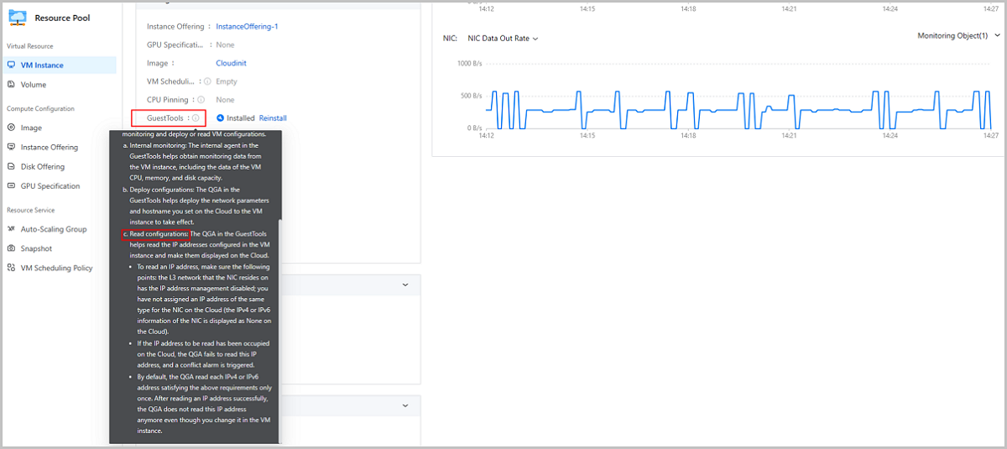Toggle the bottom section chevron expander
Image resolution: width=1007 pixels, height=449 pixels.
[x=405, y=406]
